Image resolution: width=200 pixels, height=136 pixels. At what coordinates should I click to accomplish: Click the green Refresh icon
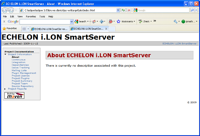(123, 10)
